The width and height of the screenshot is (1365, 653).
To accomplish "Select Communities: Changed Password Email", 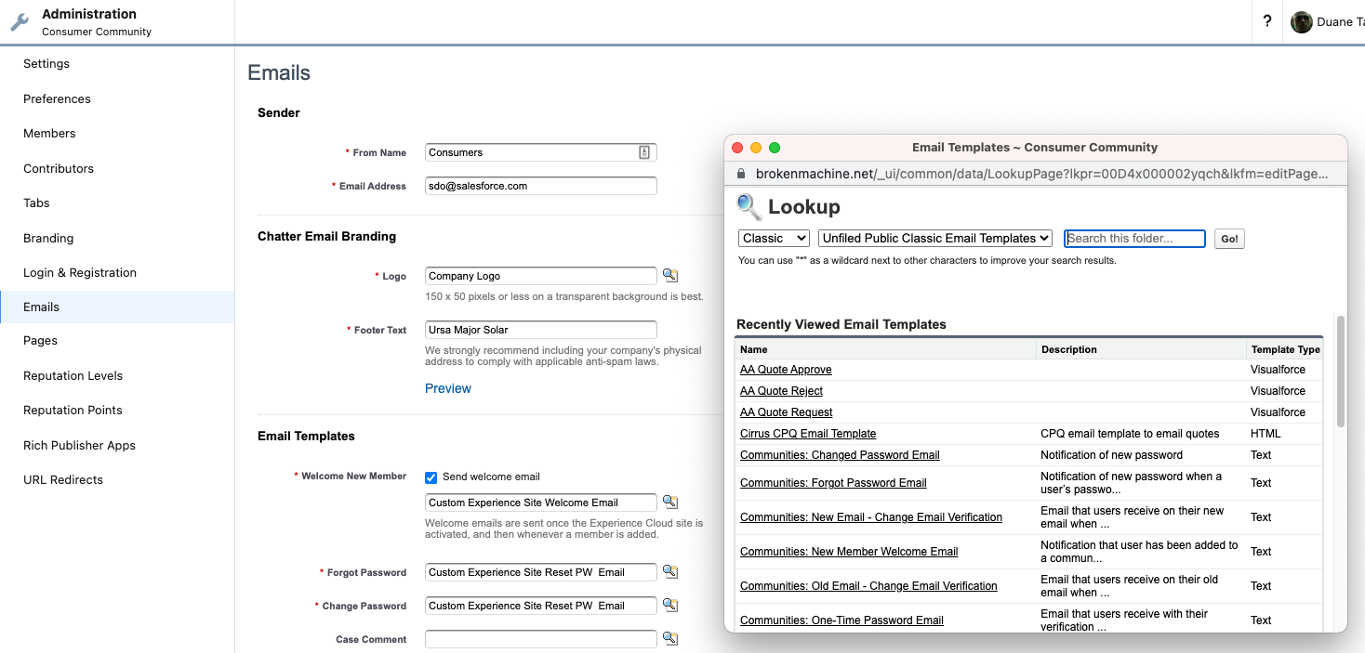I will pos(840,455).
